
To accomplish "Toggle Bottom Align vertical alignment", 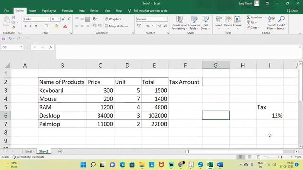I will click(x=88, y=19).
